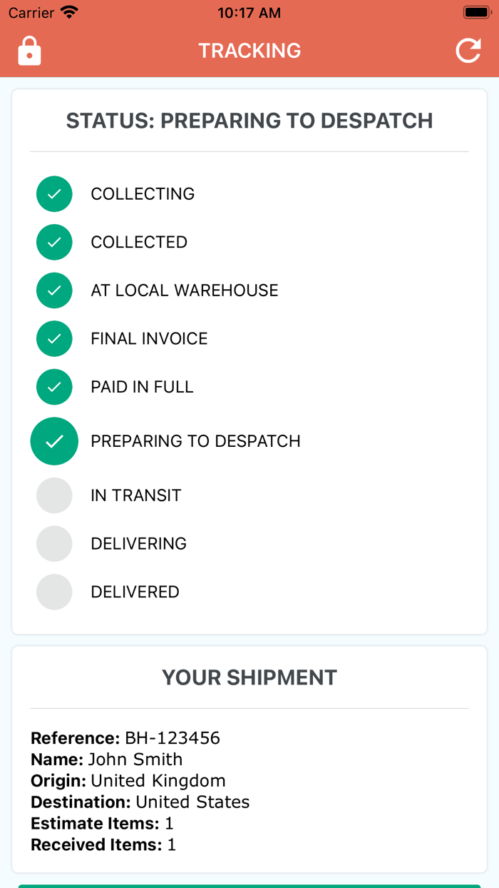Click the COLLECTING checkmark icon
This screenshot has width=499, height=888.
pyautogui.click(x=54, y=193)
